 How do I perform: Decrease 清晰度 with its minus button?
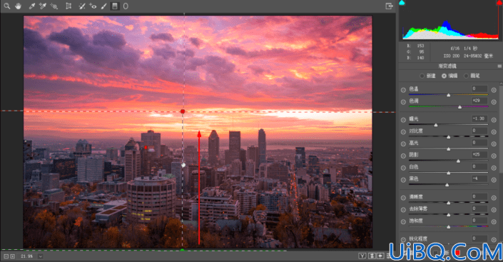click(403, 198)
